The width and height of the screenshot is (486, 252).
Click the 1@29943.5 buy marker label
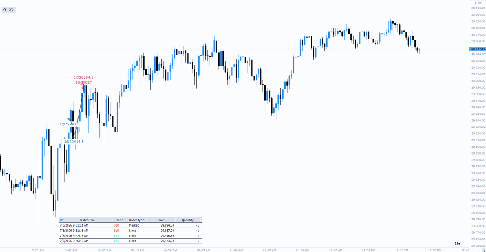coord(70,124)
